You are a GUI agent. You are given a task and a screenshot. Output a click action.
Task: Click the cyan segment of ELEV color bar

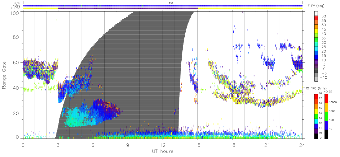[316, 48]
